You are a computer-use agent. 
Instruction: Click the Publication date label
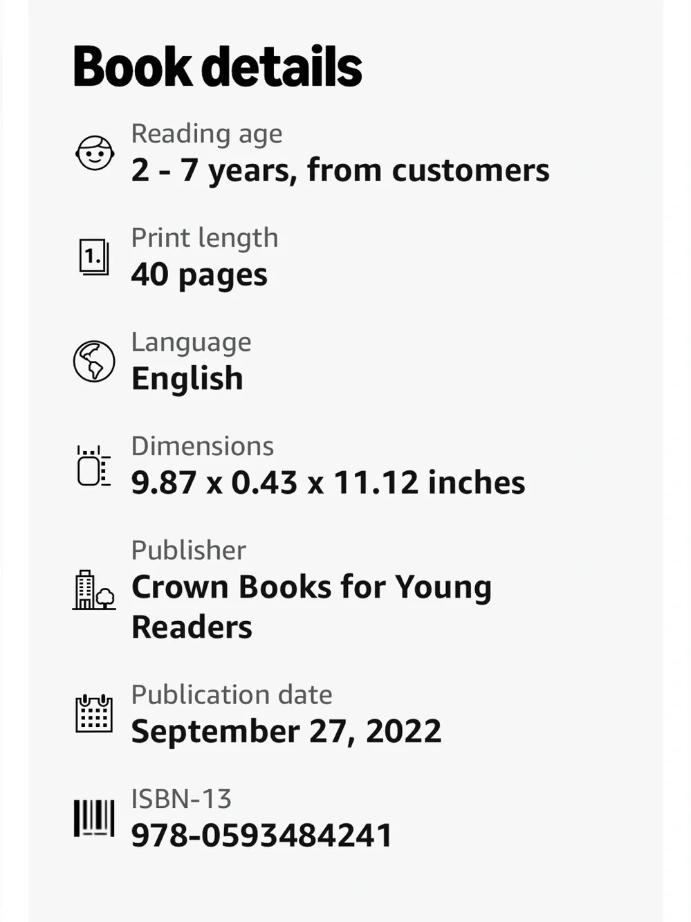(x=232, y=694)
